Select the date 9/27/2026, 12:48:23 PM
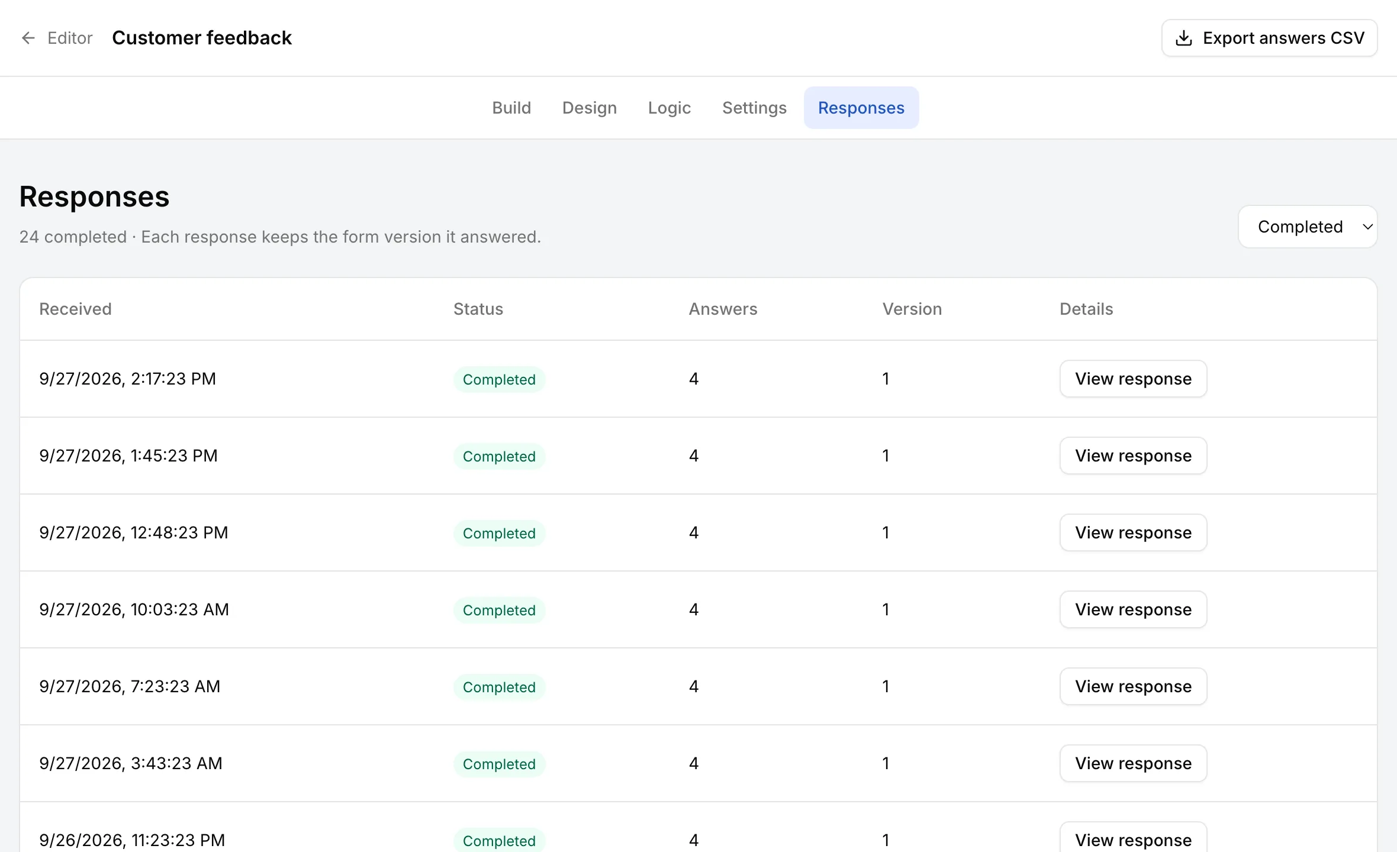Image resolution: width=1397 pixels, height=852 pixels. pyautogui.click(x=134, y=532)
